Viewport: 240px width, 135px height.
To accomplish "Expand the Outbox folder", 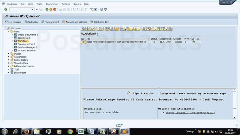I will 9,54.
